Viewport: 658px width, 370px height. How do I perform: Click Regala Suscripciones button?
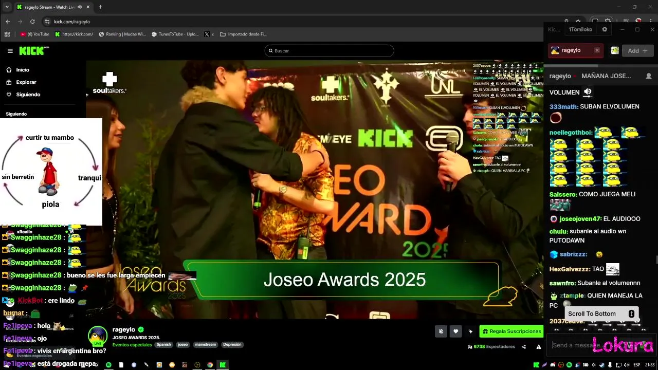[511, 331]
